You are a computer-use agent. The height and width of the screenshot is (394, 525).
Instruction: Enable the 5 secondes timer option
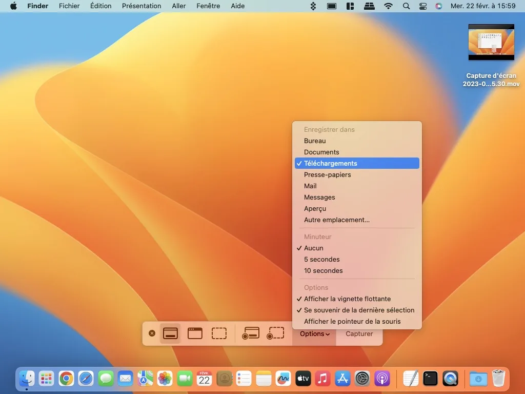(x=322, y=259)
